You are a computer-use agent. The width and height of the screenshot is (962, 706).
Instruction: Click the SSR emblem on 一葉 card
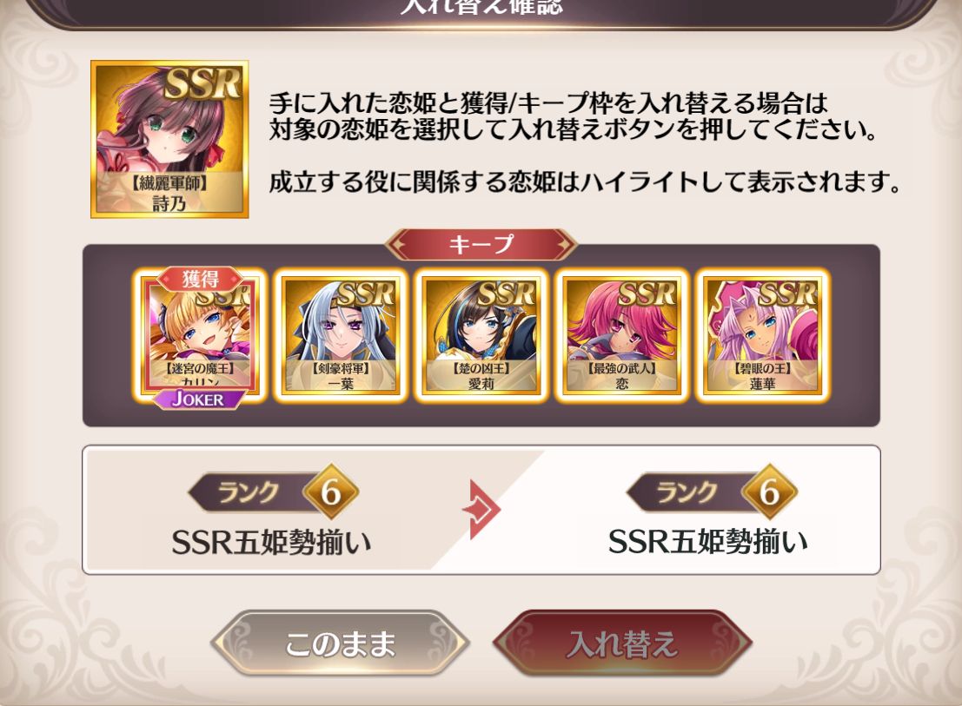click(x=366, y=294)
